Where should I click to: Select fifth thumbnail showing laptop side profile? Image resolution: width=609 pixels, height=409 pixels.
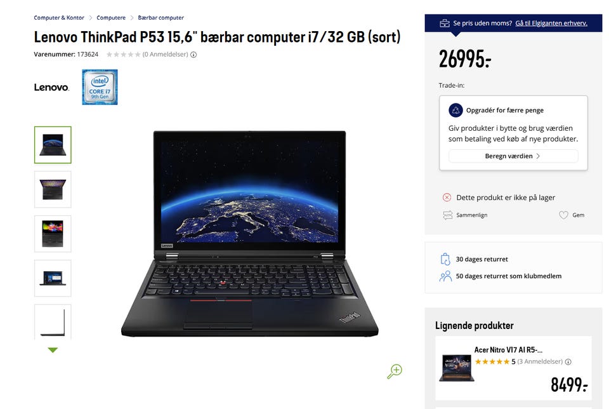pos(53,322)
